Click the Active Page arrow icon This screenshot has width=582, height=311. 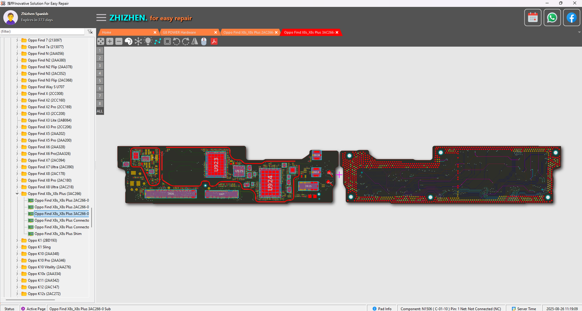23,309
